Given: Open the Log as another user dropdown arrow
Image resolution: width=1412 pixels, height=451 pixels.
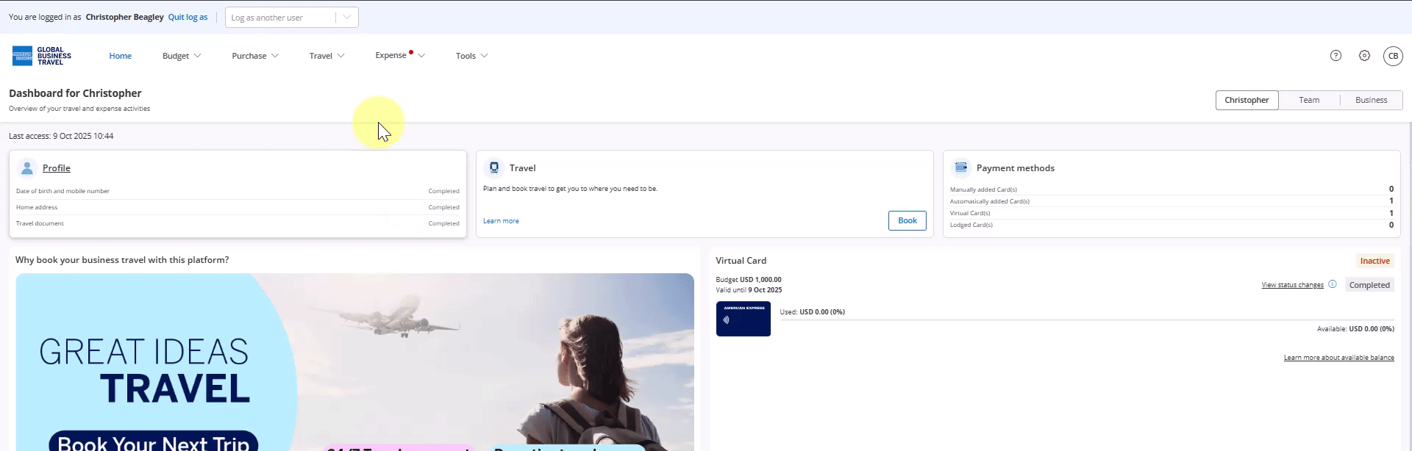Looking at the screenshot, I should point(347,18).
